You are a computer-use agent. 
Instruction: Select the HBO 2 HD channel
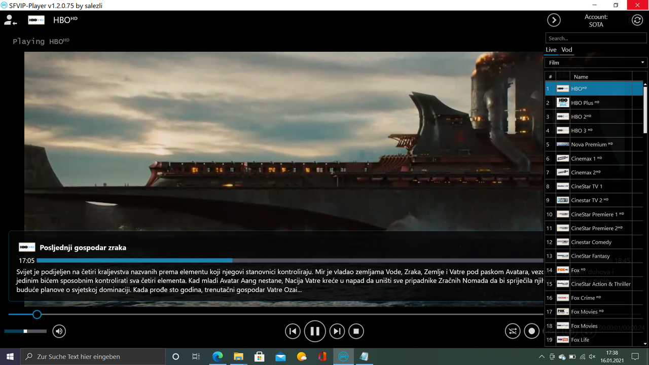tap(594, 117)
